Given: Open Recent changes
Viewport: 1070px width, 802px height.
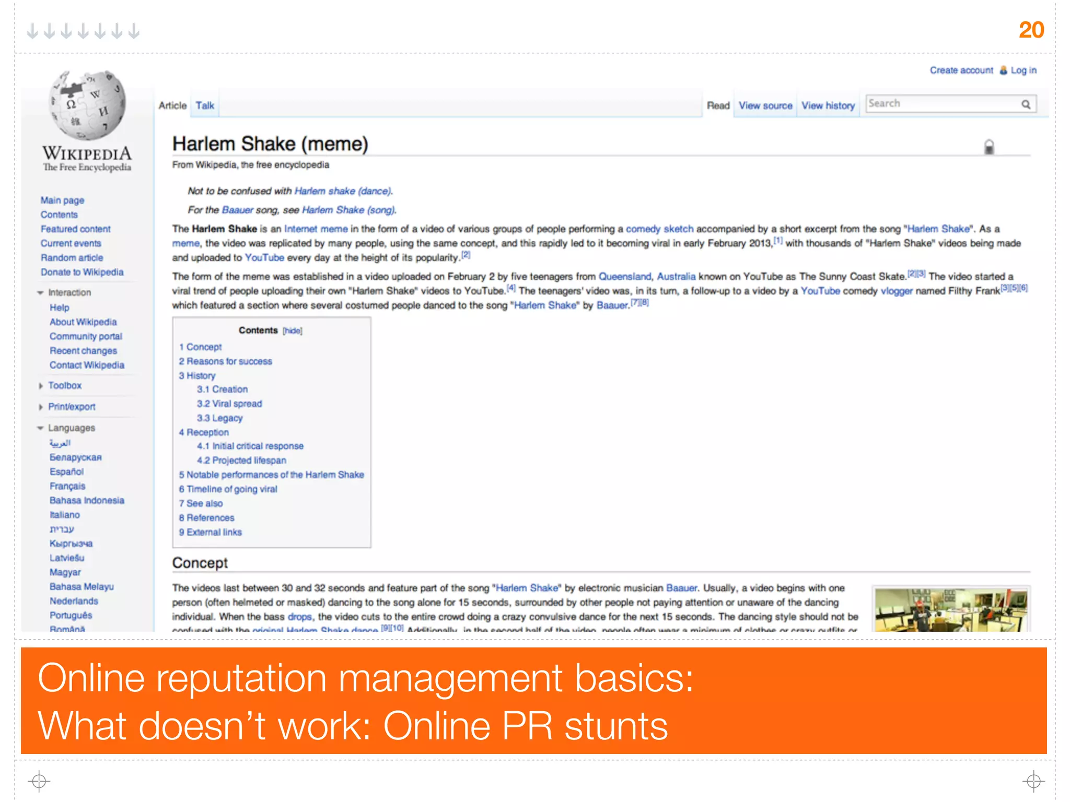Looking at the screenshot, I should [83, 351].
